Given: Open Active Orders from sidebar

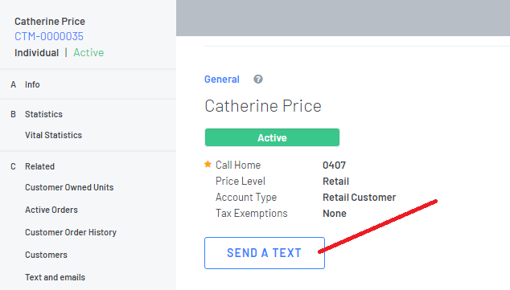Looking at the screenshot, I should click(x=51, y=210).
